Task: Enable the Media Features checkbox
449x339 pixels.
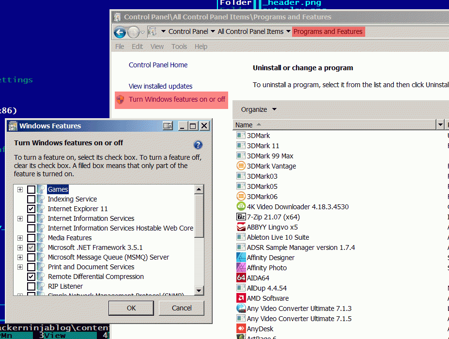Action: pos(31,238)
